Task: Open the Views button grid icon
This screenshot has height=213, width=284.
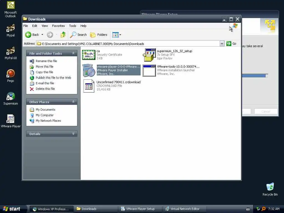Action: pos(115,35)
